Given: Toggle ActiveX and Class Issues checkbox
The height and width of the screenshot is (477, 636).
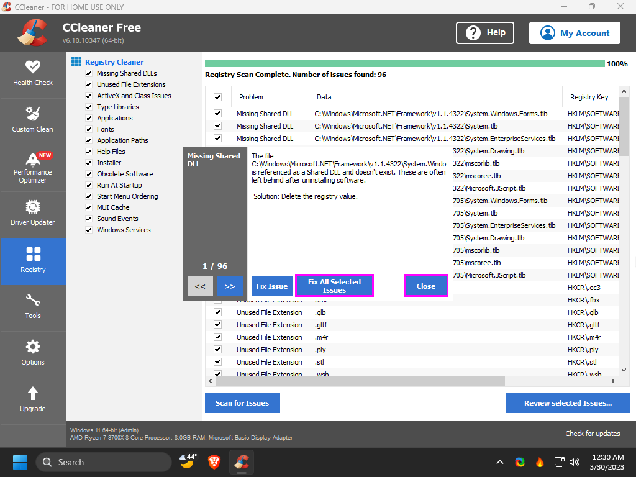Looking at the screenshot, I should pos(89,96).
